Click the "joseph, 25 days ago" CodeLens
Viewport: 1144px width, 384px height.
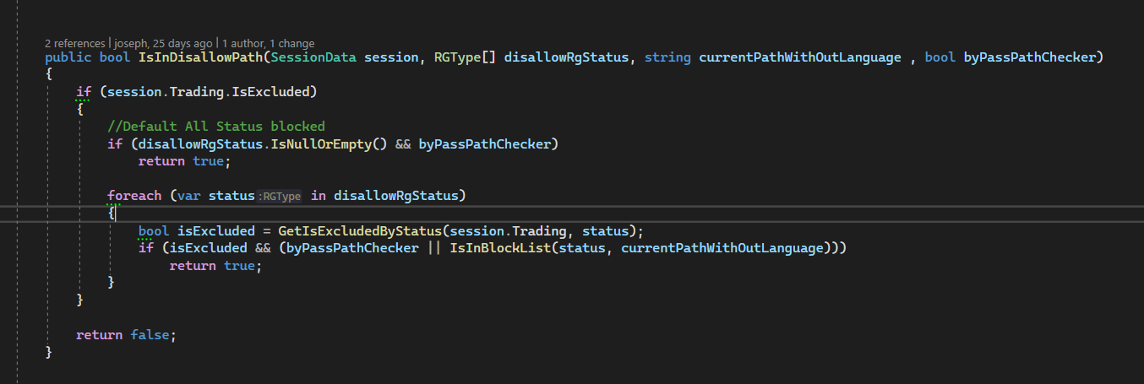pos(162,43)
